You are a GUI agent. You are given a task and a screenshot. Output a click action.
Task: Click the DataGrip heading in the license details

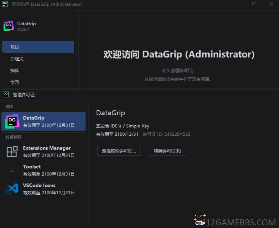click(x=111, y=113)
